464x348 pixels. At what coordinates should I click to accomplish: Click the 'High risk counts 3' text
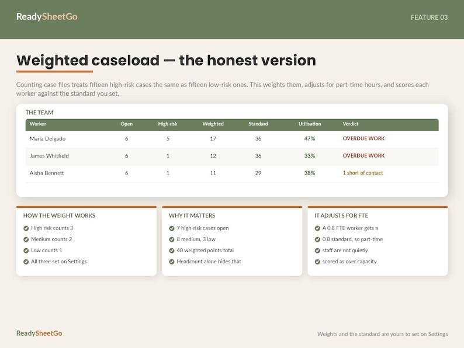pyautogui.click(x=52, y=228)
